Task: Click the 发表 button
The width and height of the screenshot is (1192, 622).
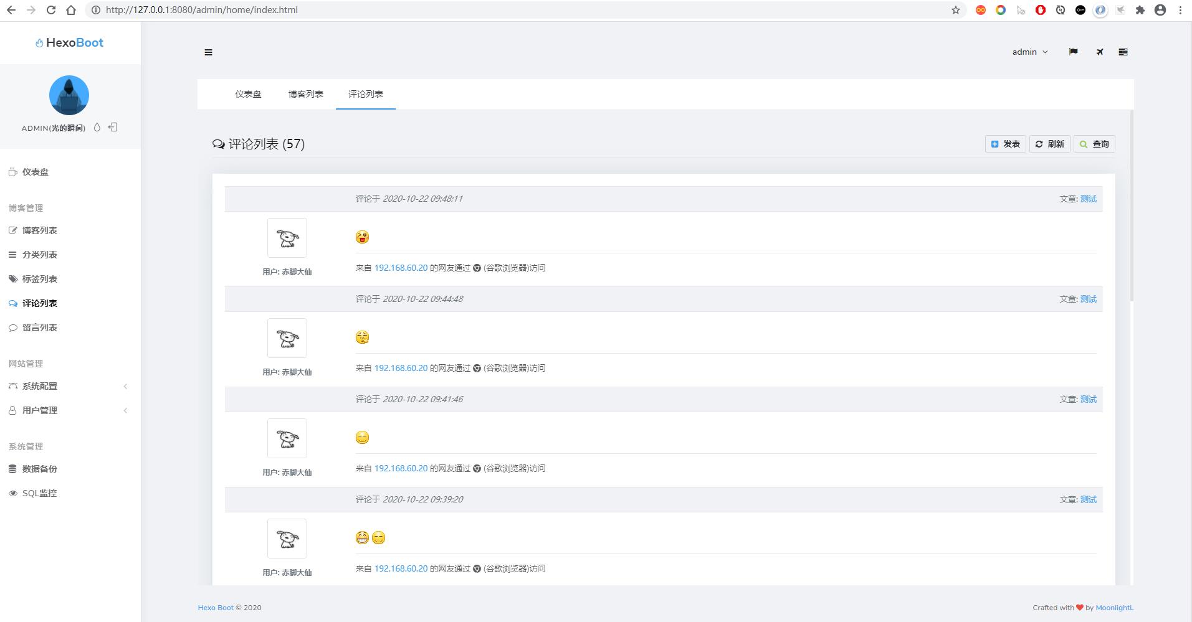Action: tap(1006, 144)
